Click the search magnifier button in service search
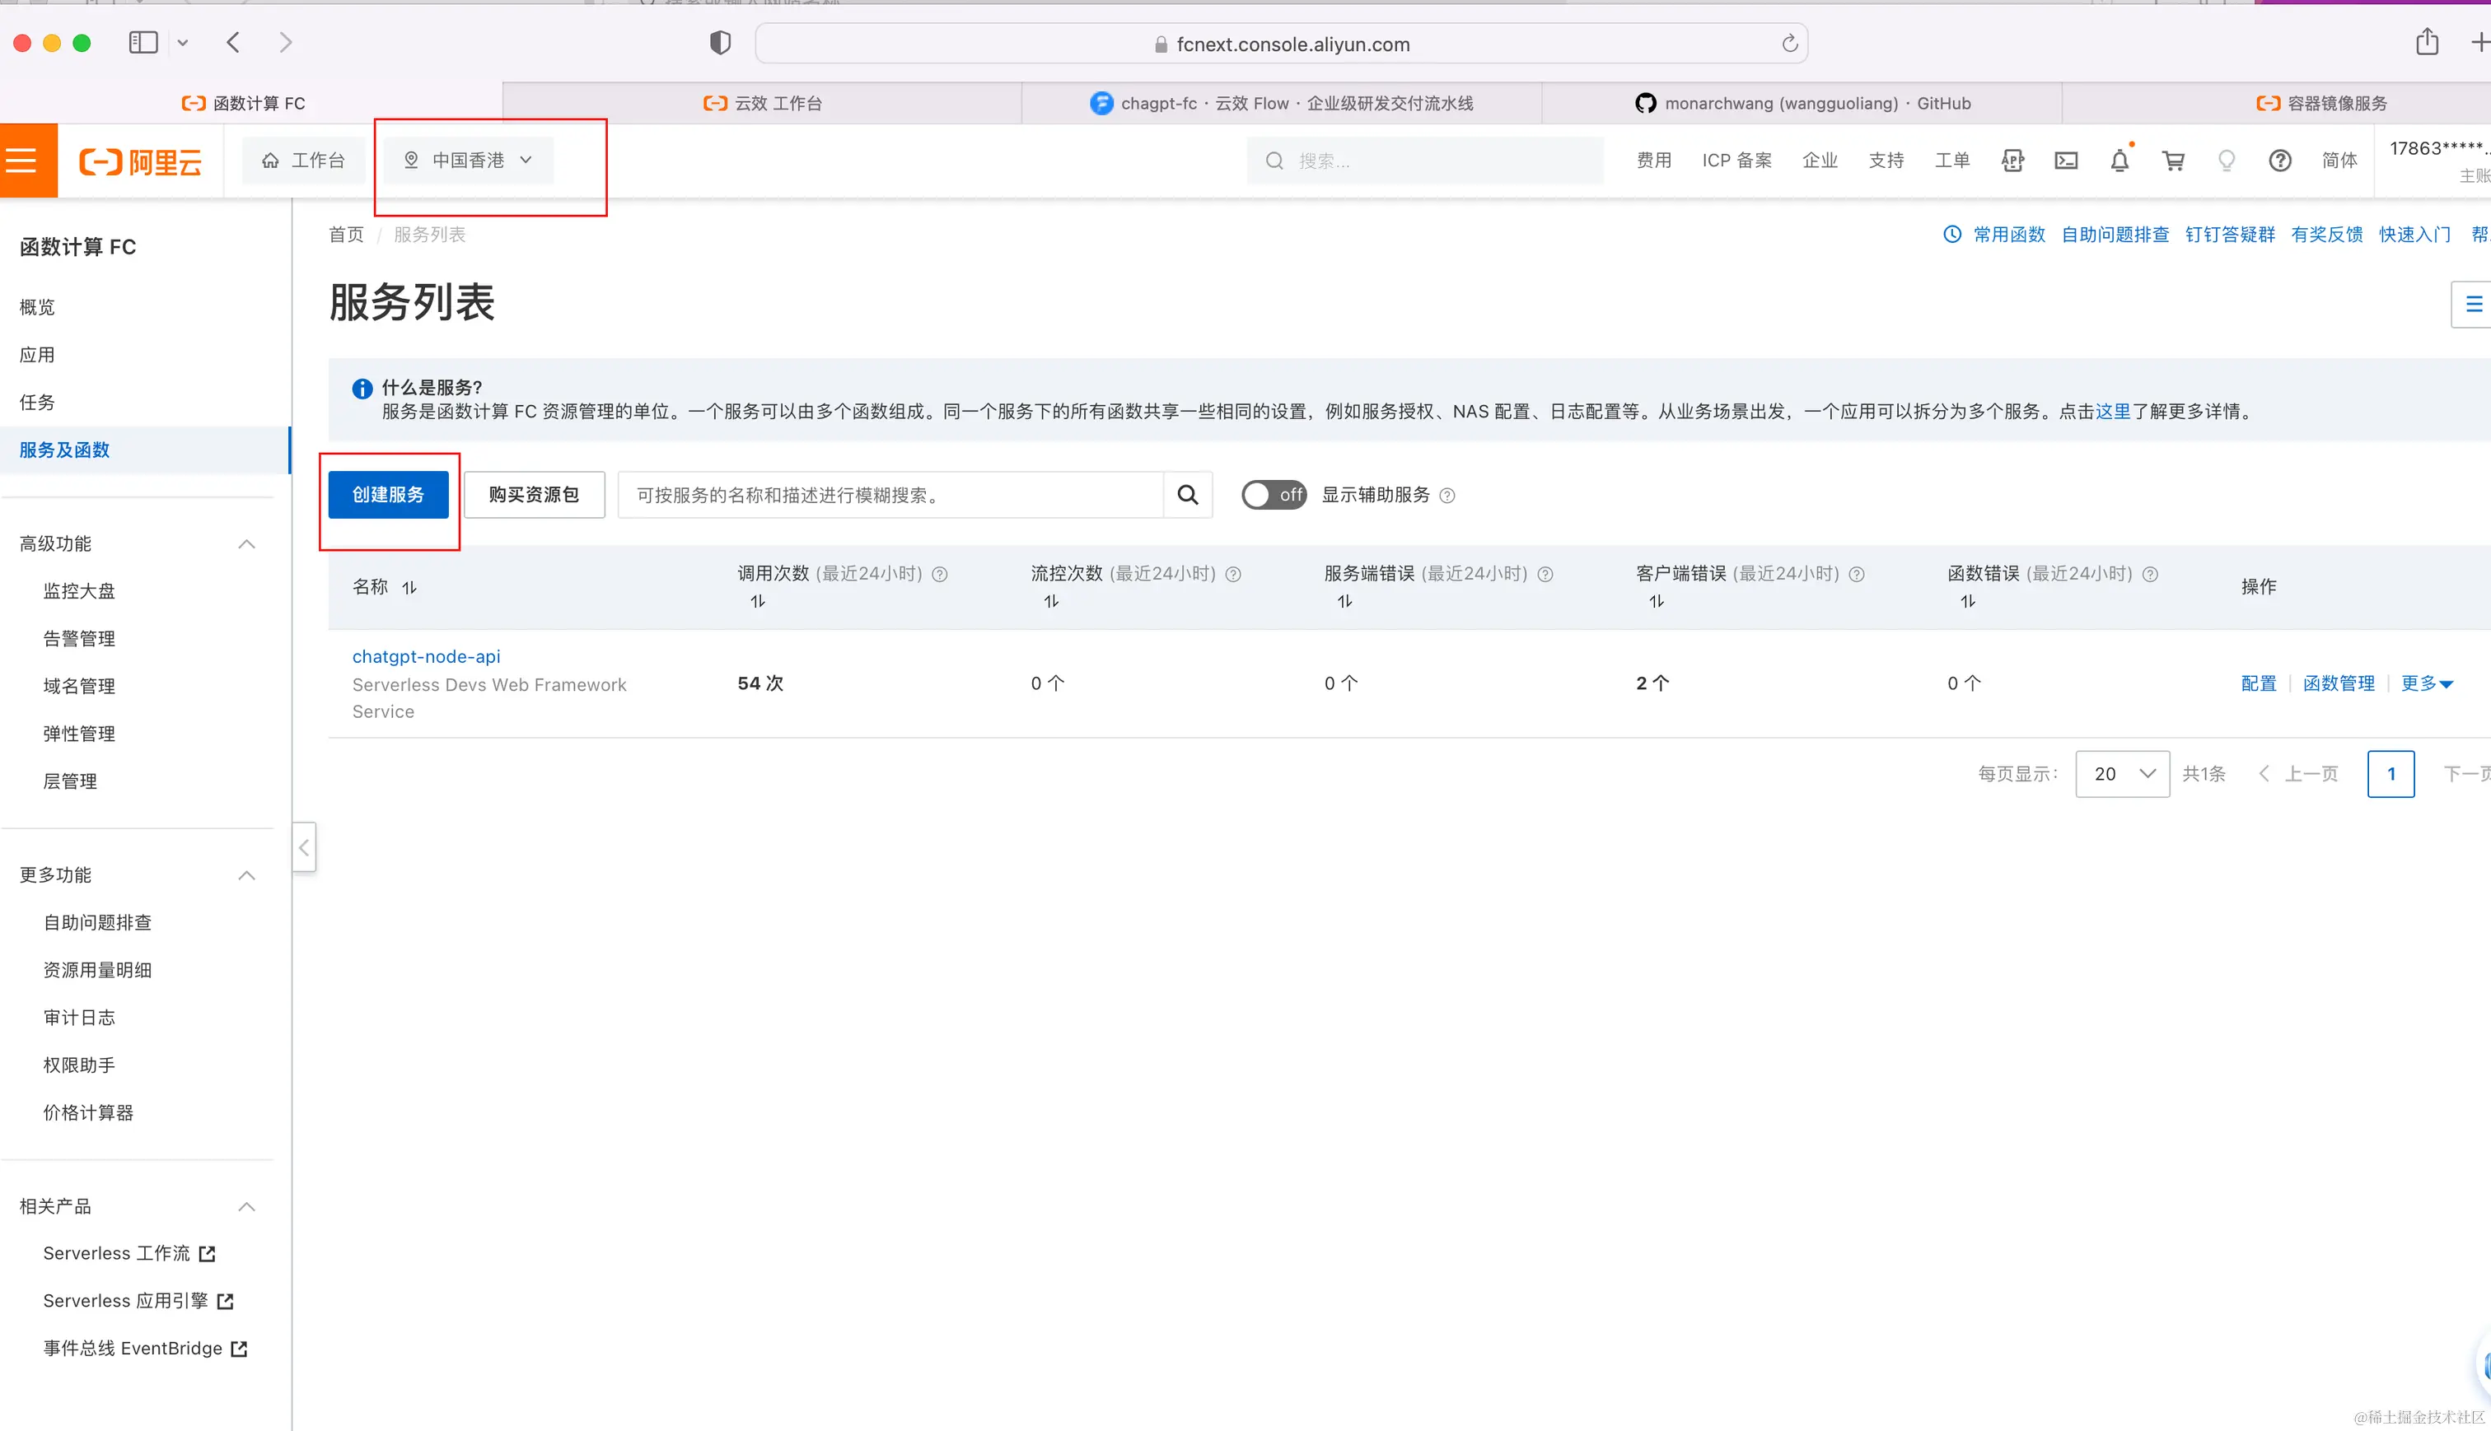 [x=1188, y=494]
